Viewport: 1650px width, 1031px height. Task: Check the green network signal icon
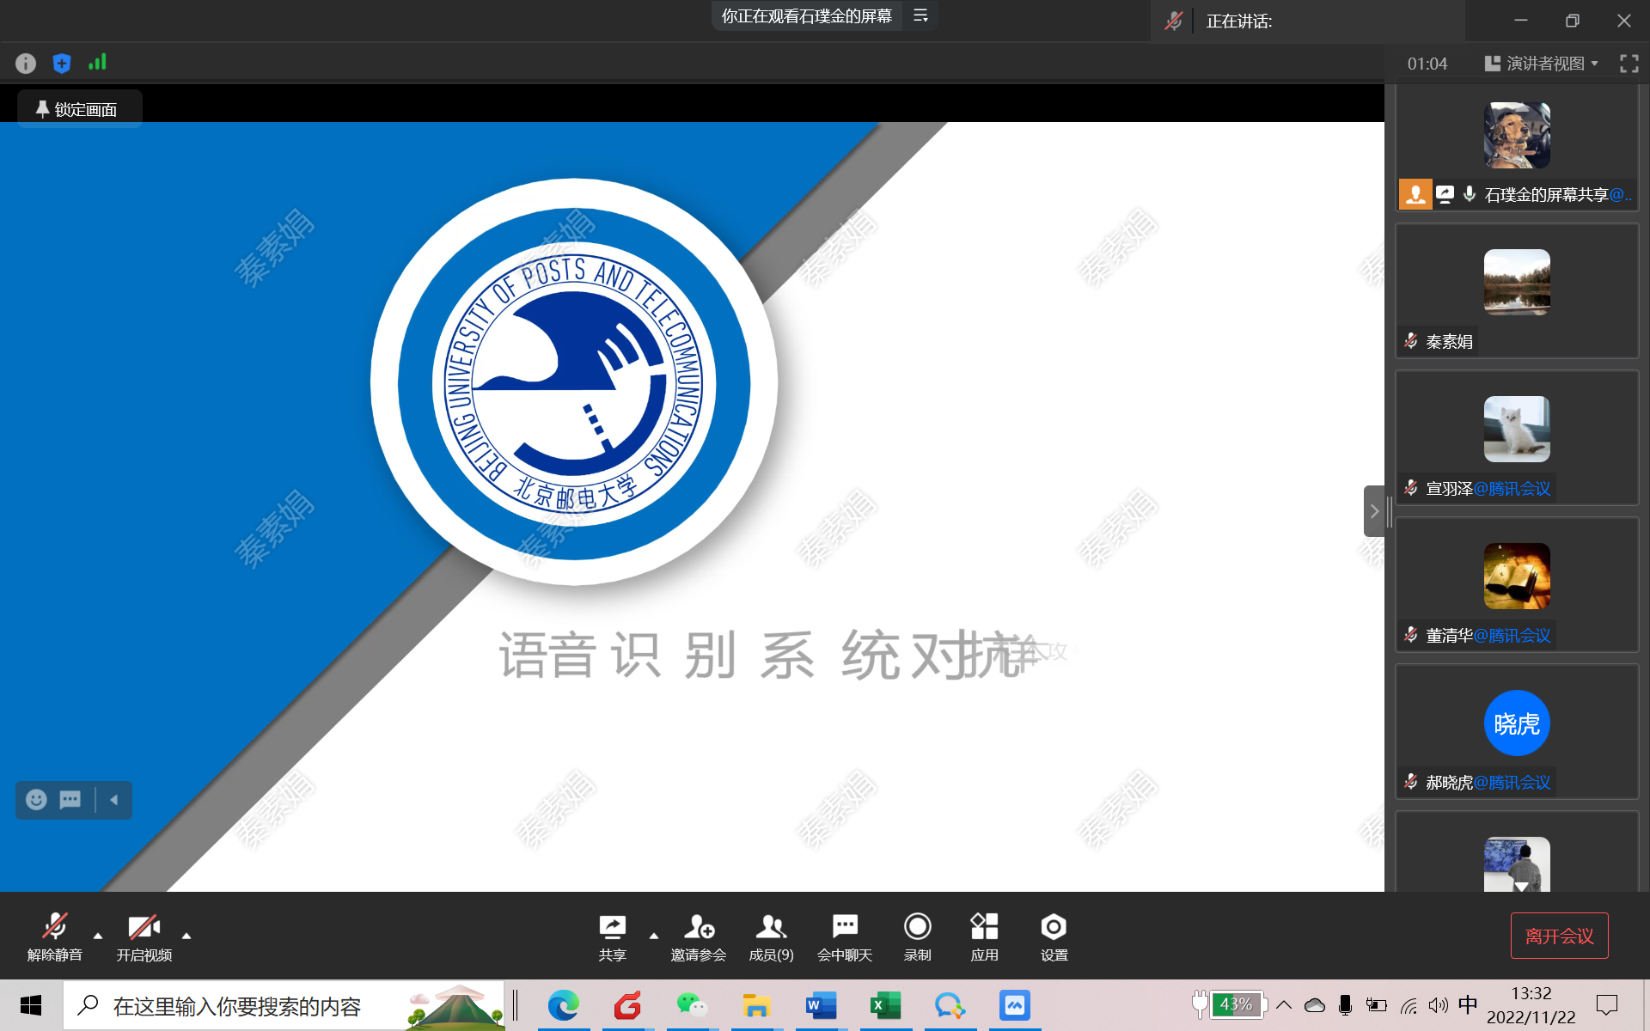tap(97, 62)
